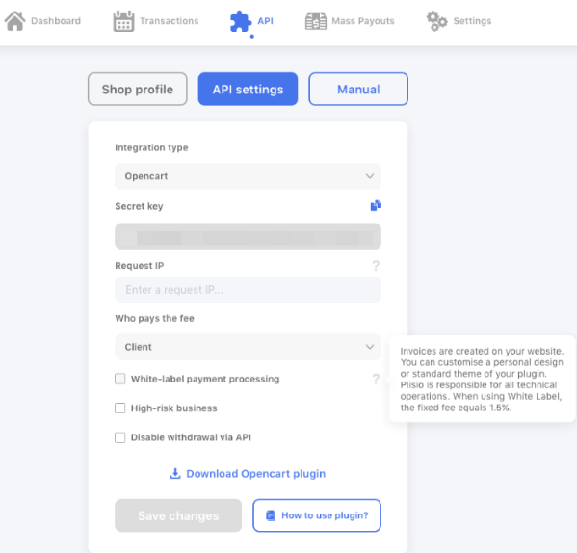This screenshot has height=553, width=577.
Task: Click download icon beside Opencart plugin link
Action: tap(175, 474)
